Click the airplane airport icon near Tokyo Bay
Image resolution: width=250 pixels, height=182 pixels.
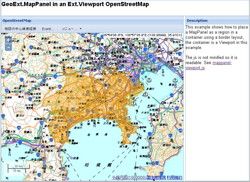coord(141,84)
